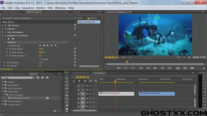This screenshot has height=116, width=207.
Task: Toggle Brightness animation stopwatch
Action: point(8,63)
